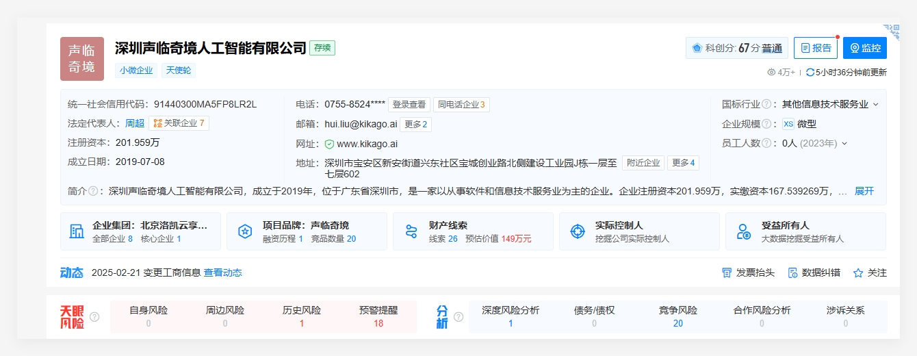Screen dimensions: 917x356
Task: Click the 受益所有人 person icon
Action: pyautogui.click(x=744, y=231)
